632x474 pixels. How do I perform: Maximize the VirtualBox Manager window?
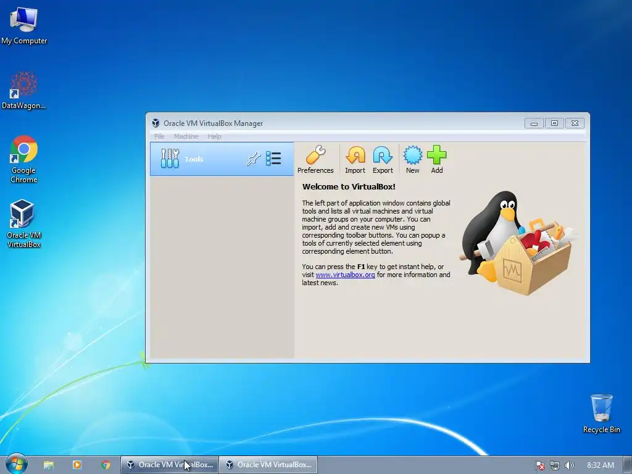pos(554,123)
